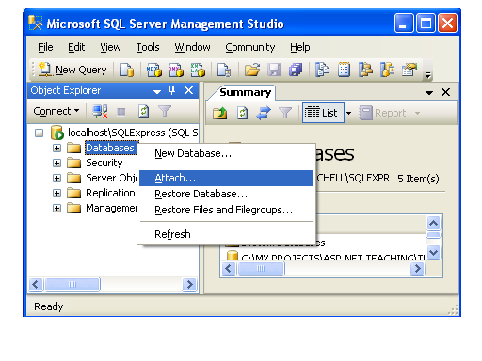Open the Summary active files dropdown arrow

pos(429,93)
